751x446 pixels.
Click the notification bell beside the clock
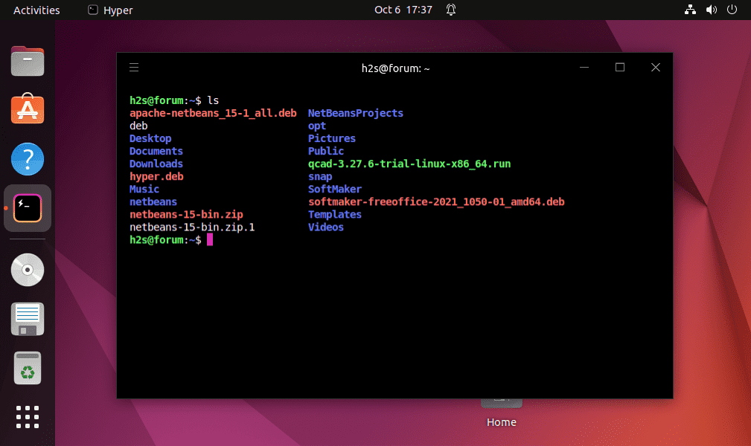click(x=450, y=10)
